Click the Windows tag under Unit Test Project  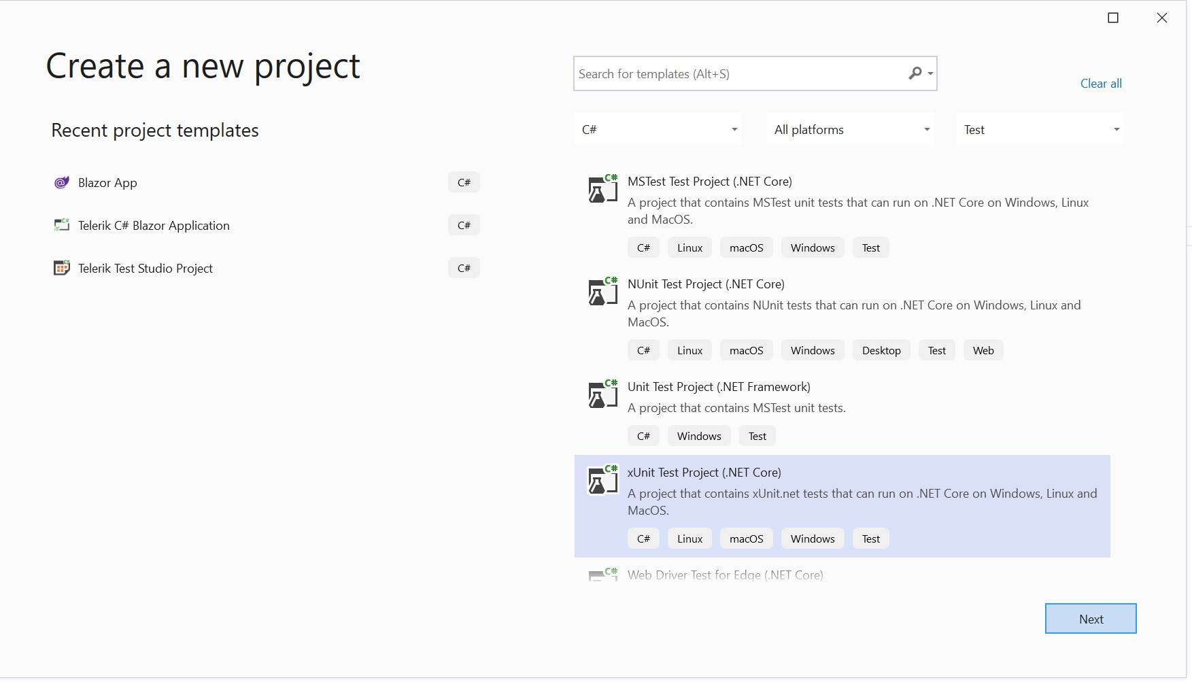(x=699, y=436)
